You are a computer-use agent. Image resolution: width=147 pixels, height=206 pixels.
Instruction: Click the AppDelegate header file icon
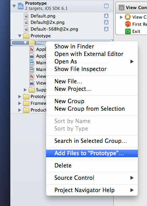[x=32, y=49]
